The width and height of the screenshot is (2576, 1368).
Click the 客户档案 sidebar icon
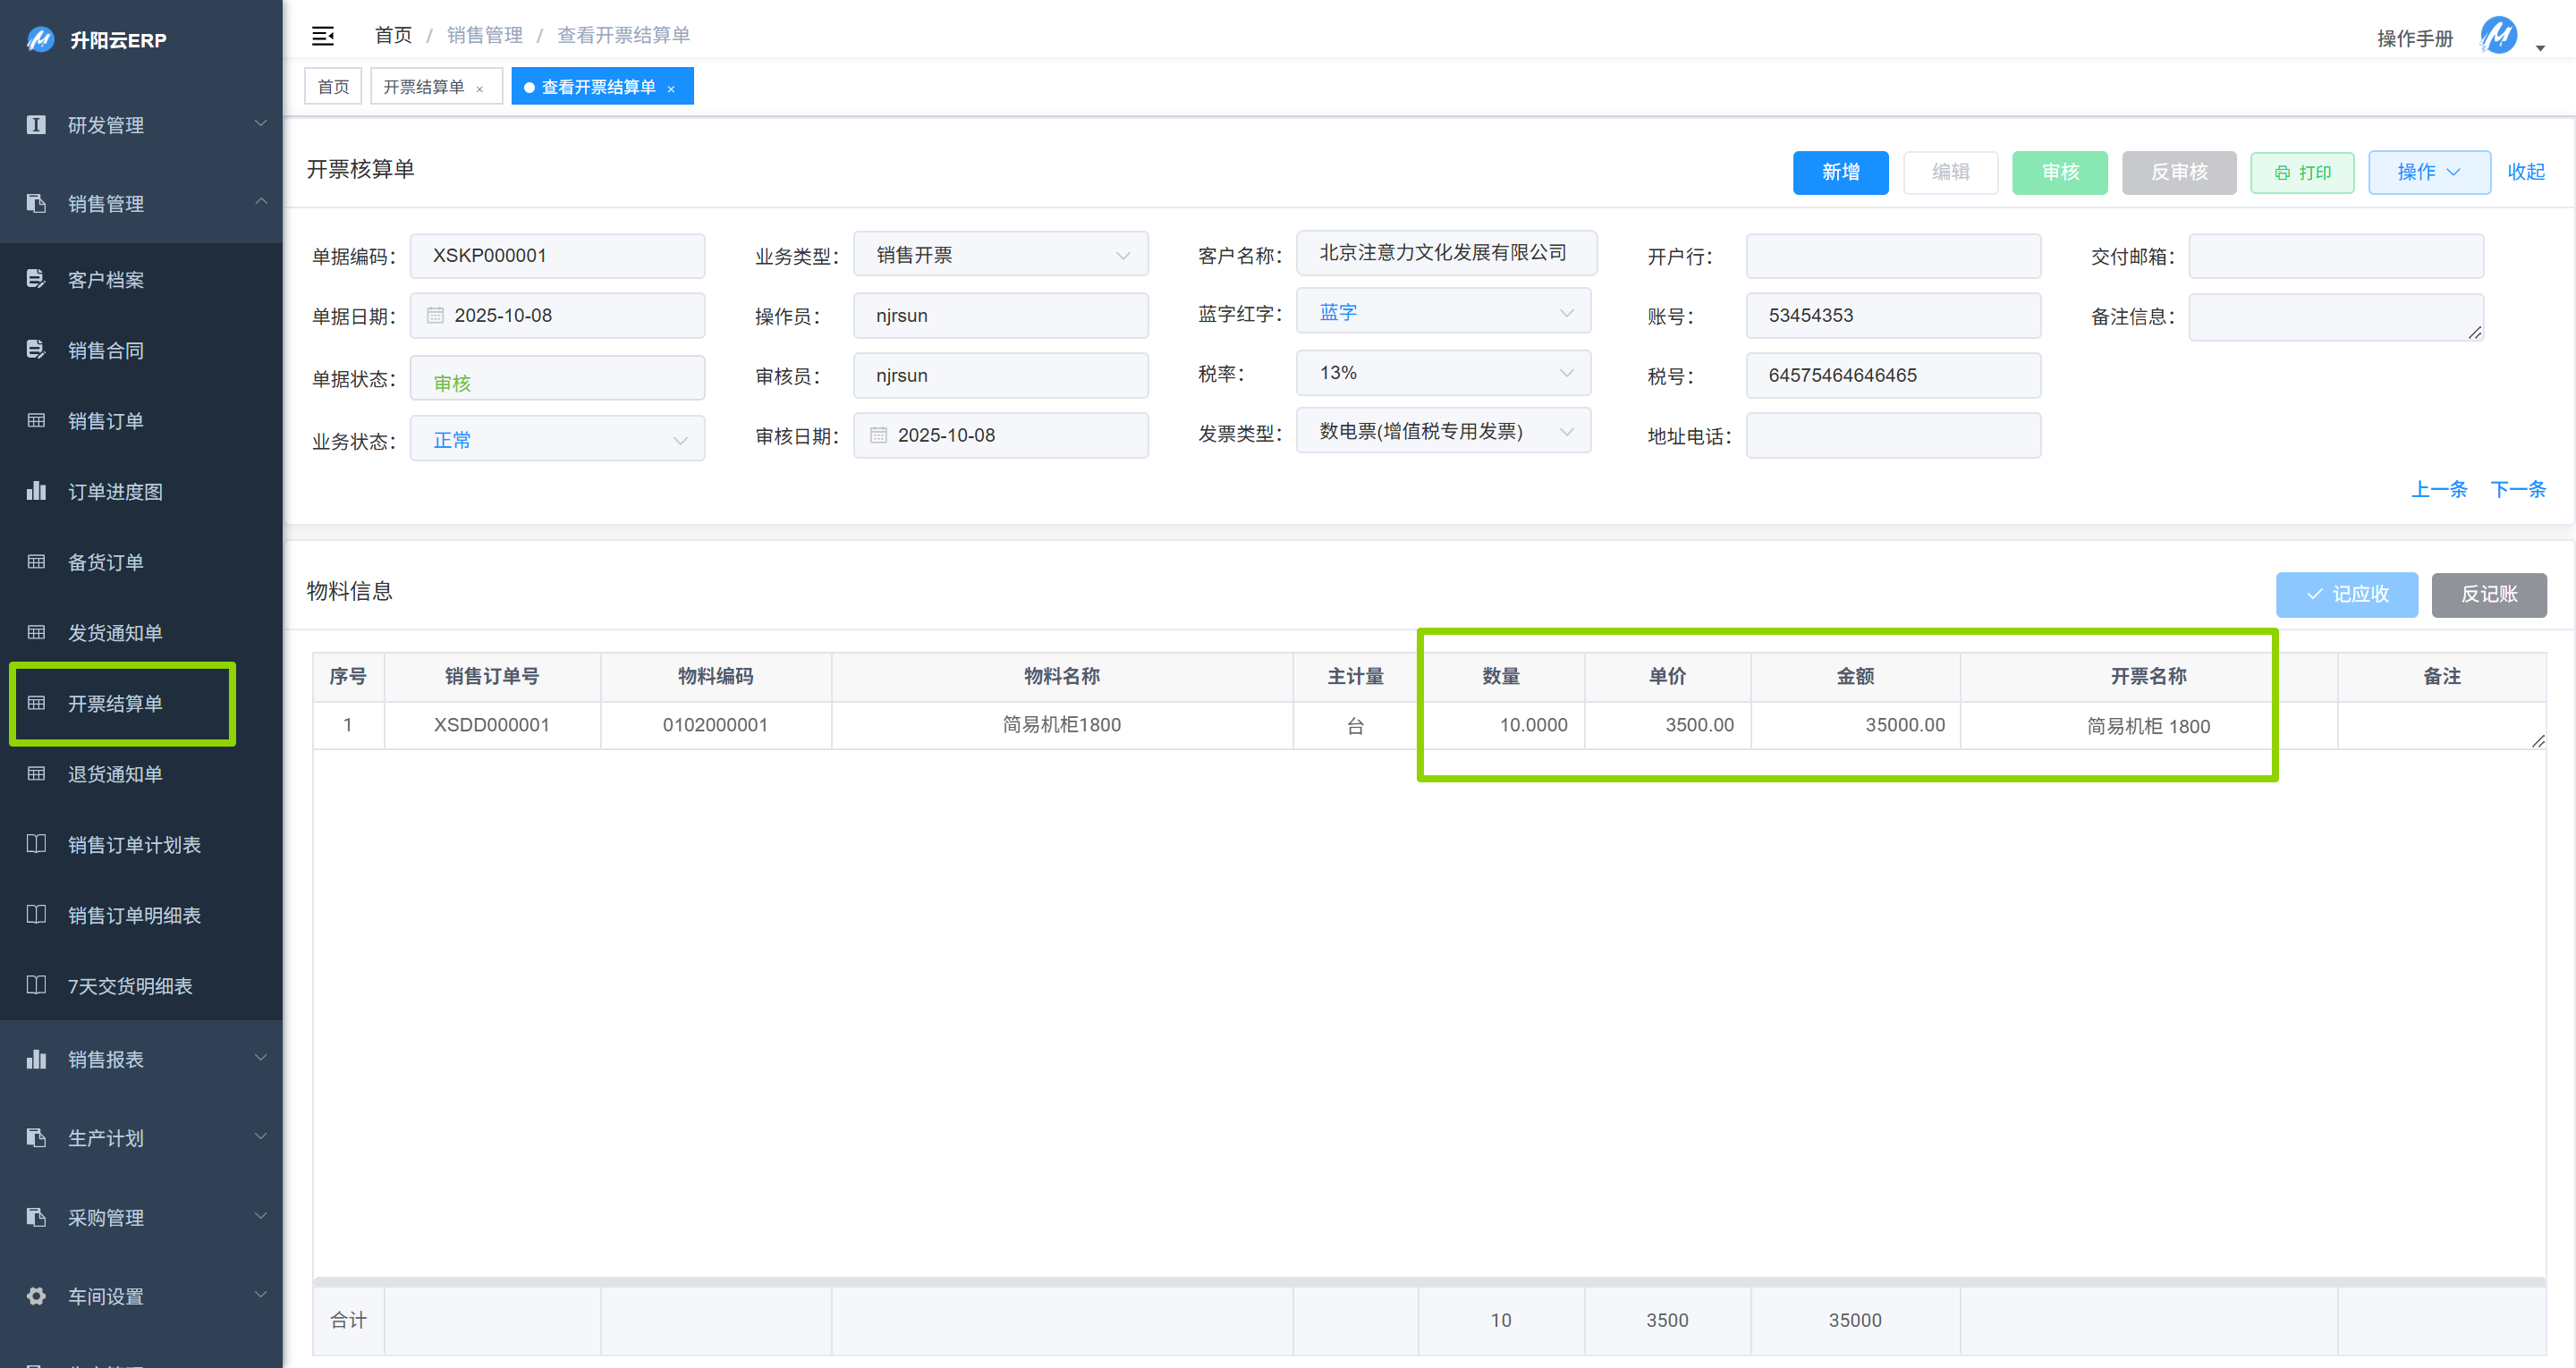pyautogui.click(x=36, y=279)
